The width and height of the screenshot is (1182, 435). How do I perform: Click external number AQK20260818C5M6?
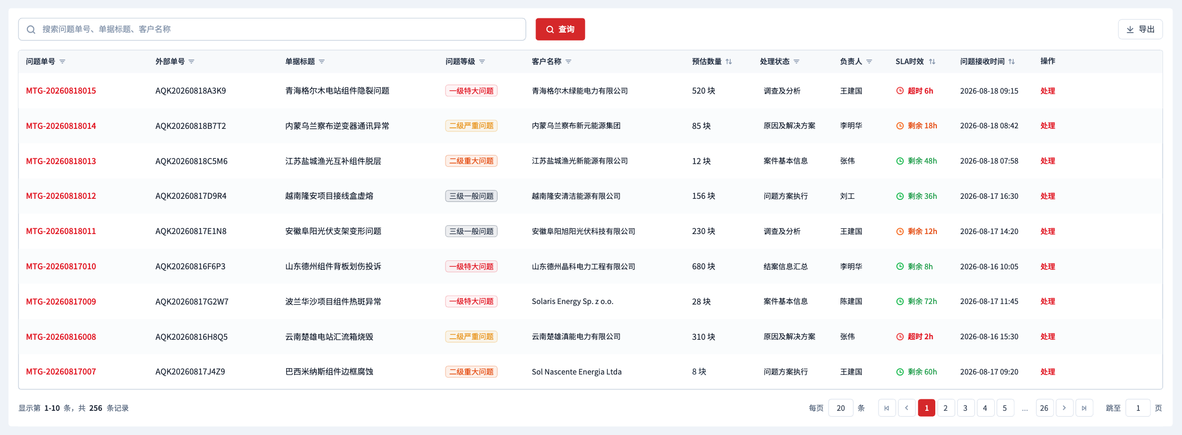tap(191, 161)
